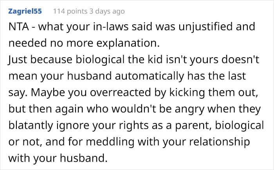This screenshot has width=274, height=170.
Task: Click the word 'meddling' in the comment
Action: [x=110, y=142]
